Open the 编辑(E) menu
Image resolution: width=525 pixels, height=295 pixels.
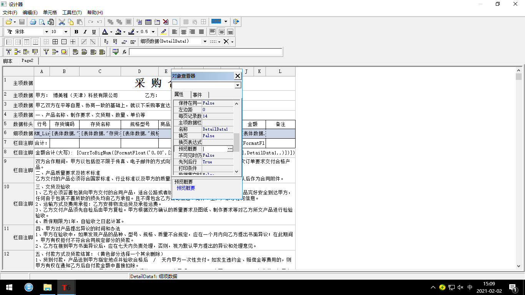[x=30, y=13]
